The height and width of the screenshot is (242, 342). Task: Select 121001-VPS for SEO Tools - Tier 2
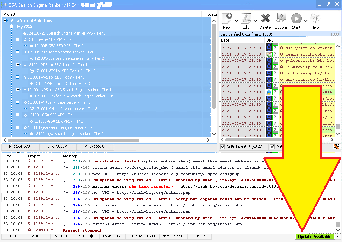63,83
